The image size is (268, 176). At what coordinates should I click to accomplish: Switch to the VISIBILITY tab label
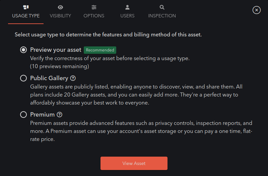pyautogui.click(x=60, y=16)
